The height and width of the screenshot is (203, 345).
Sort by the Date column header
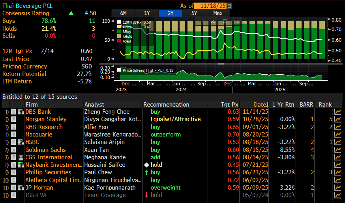[x=261, y=104]
